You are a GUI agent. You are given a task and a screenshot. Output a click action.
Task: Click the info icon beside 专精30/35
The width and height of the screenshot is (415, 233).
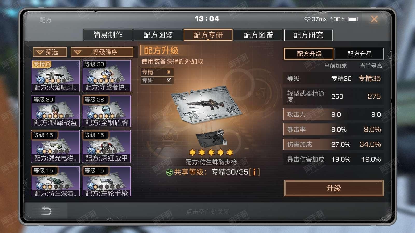coord(254,172)
